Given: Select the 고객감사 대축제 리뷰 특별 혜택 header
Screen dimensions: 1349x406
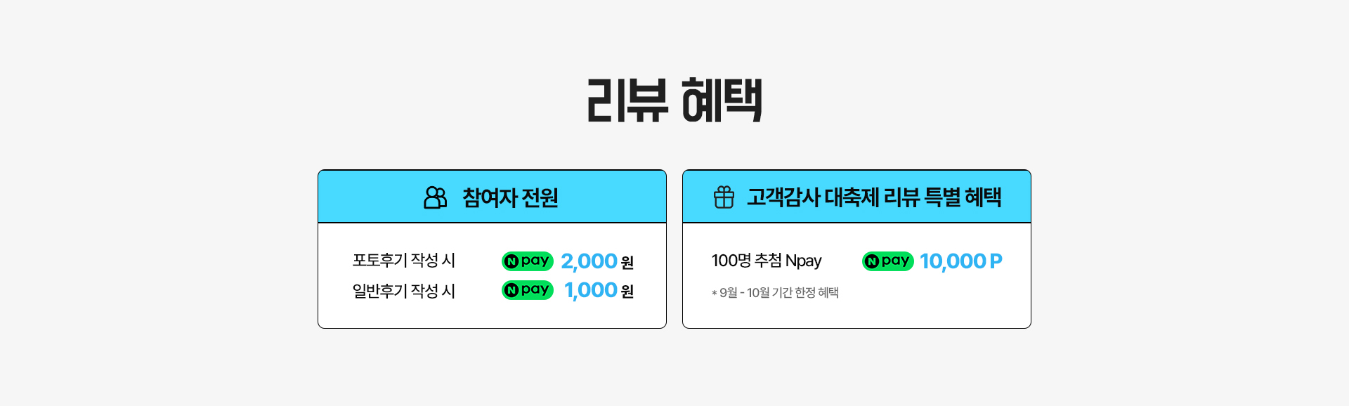Looking at the screenshot, I should point(856,197).
